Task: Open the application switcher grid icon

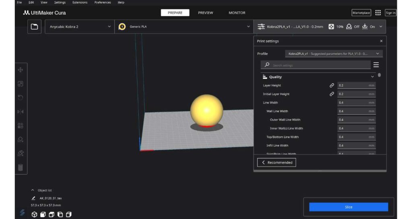Action: click(378, 12)
